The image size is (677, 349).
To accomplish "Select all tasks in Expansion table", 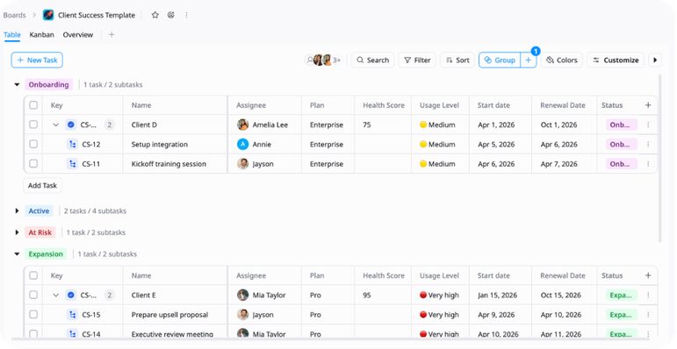I will click(33, 275).
